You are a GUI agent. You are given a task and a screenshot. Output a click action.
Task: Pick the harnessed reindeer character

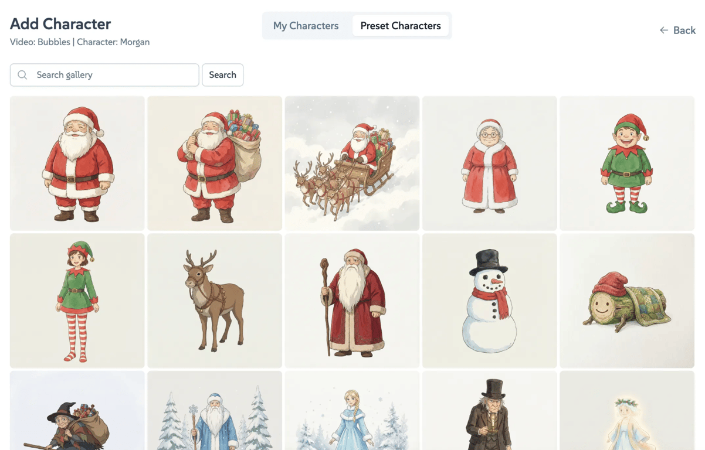pyautogui.click(x=215, y=301)
